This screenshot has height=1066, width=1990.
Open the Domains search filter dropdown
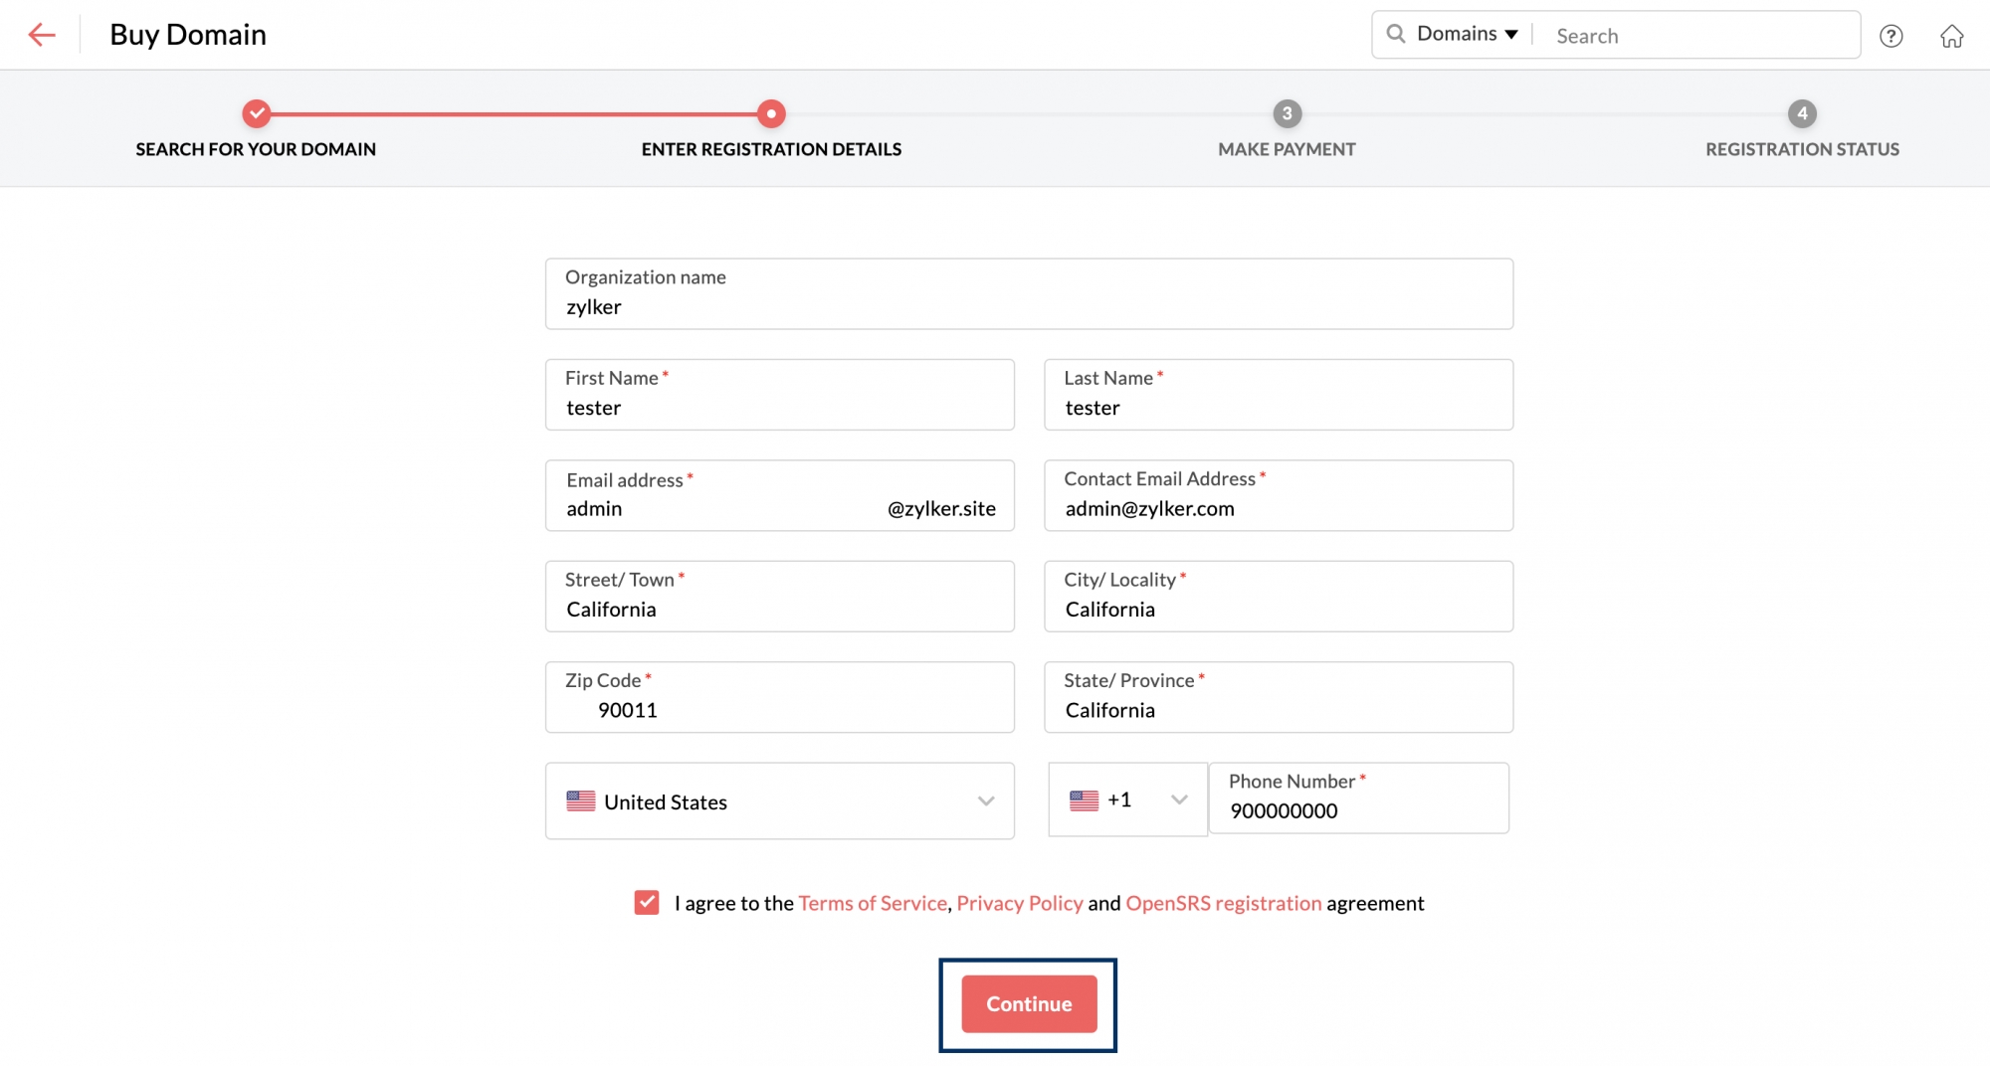coord(1467,34)
